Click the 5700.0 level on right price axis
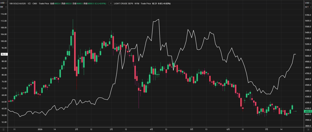The height and width of the screenshot is (132, 312). click(308, 15)
